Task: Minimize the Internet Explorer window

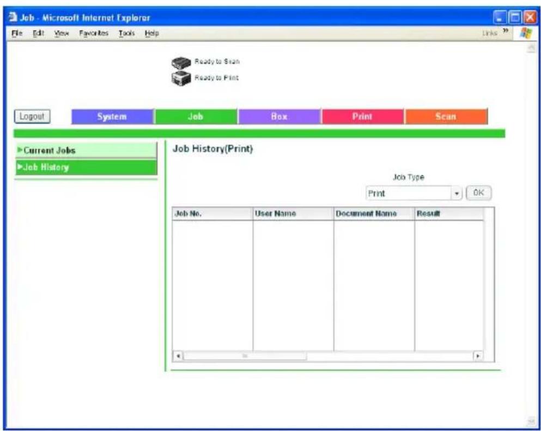Action: click(500, 17)
